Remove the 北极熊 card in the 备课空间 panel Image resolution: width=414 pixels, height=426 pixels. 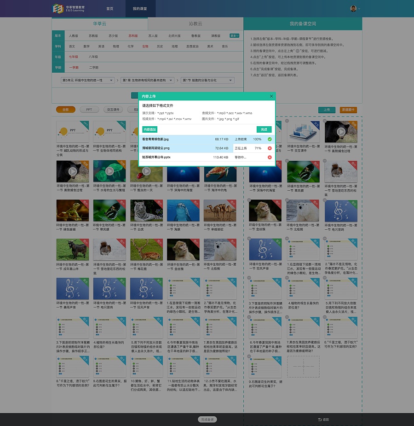pos(287,200)
